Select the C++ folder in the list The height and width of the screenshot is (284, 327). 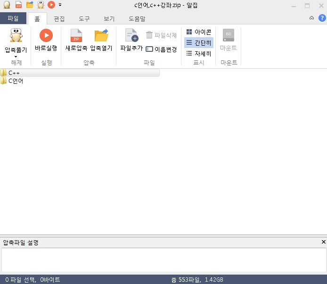(x=80, y=73)
